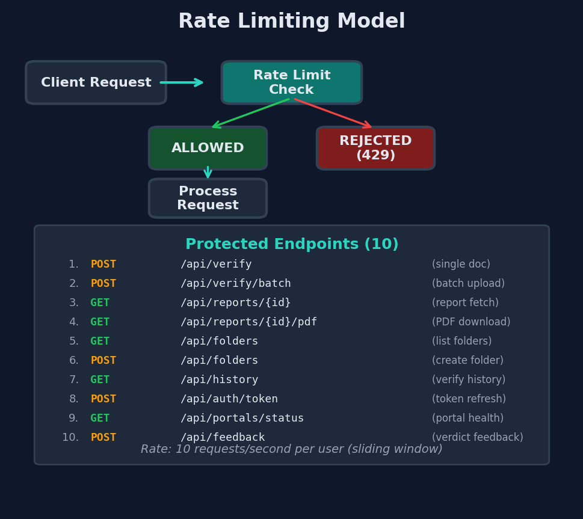
Task: Click the GET label beside /api/history
Action: point(99,379)
